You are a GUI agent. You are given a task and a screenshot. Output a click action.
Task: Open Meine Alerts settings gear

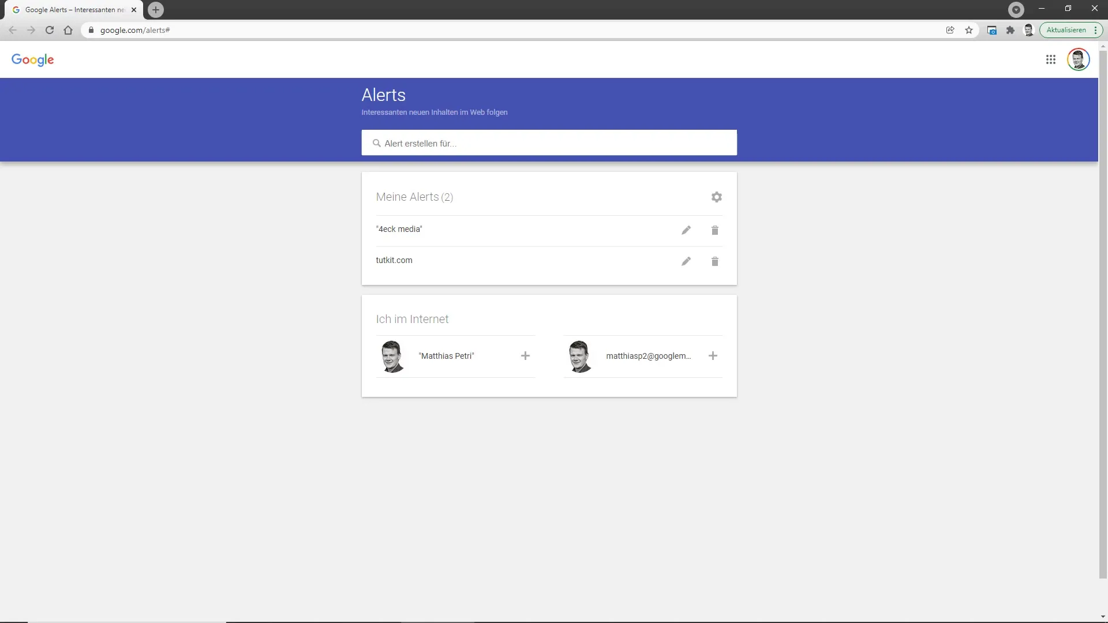pyautogui.click(x=717, y=197)
